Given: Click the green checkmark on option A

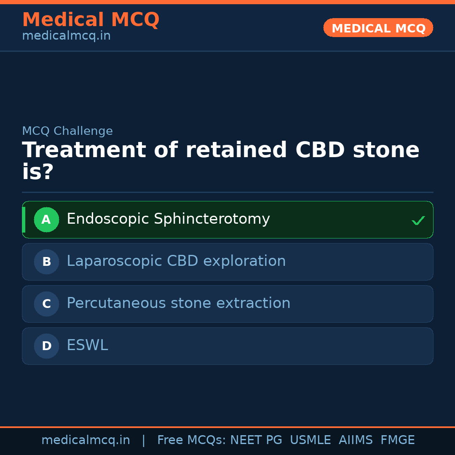Looking at the screenshot, I should [418, 220].
